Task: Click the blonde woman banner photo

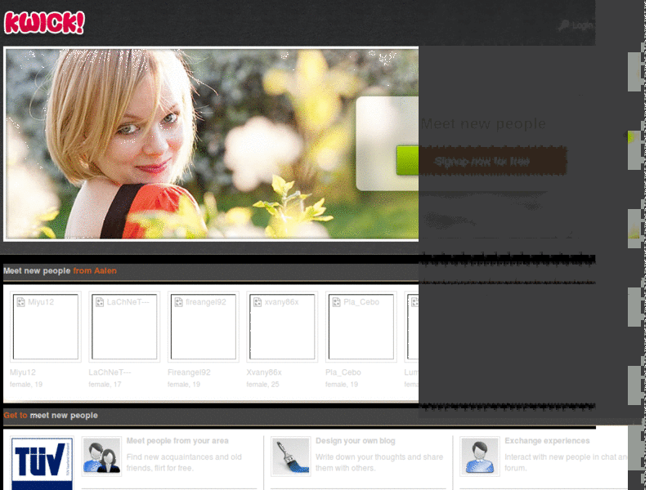Action: (x=211, y=144)
